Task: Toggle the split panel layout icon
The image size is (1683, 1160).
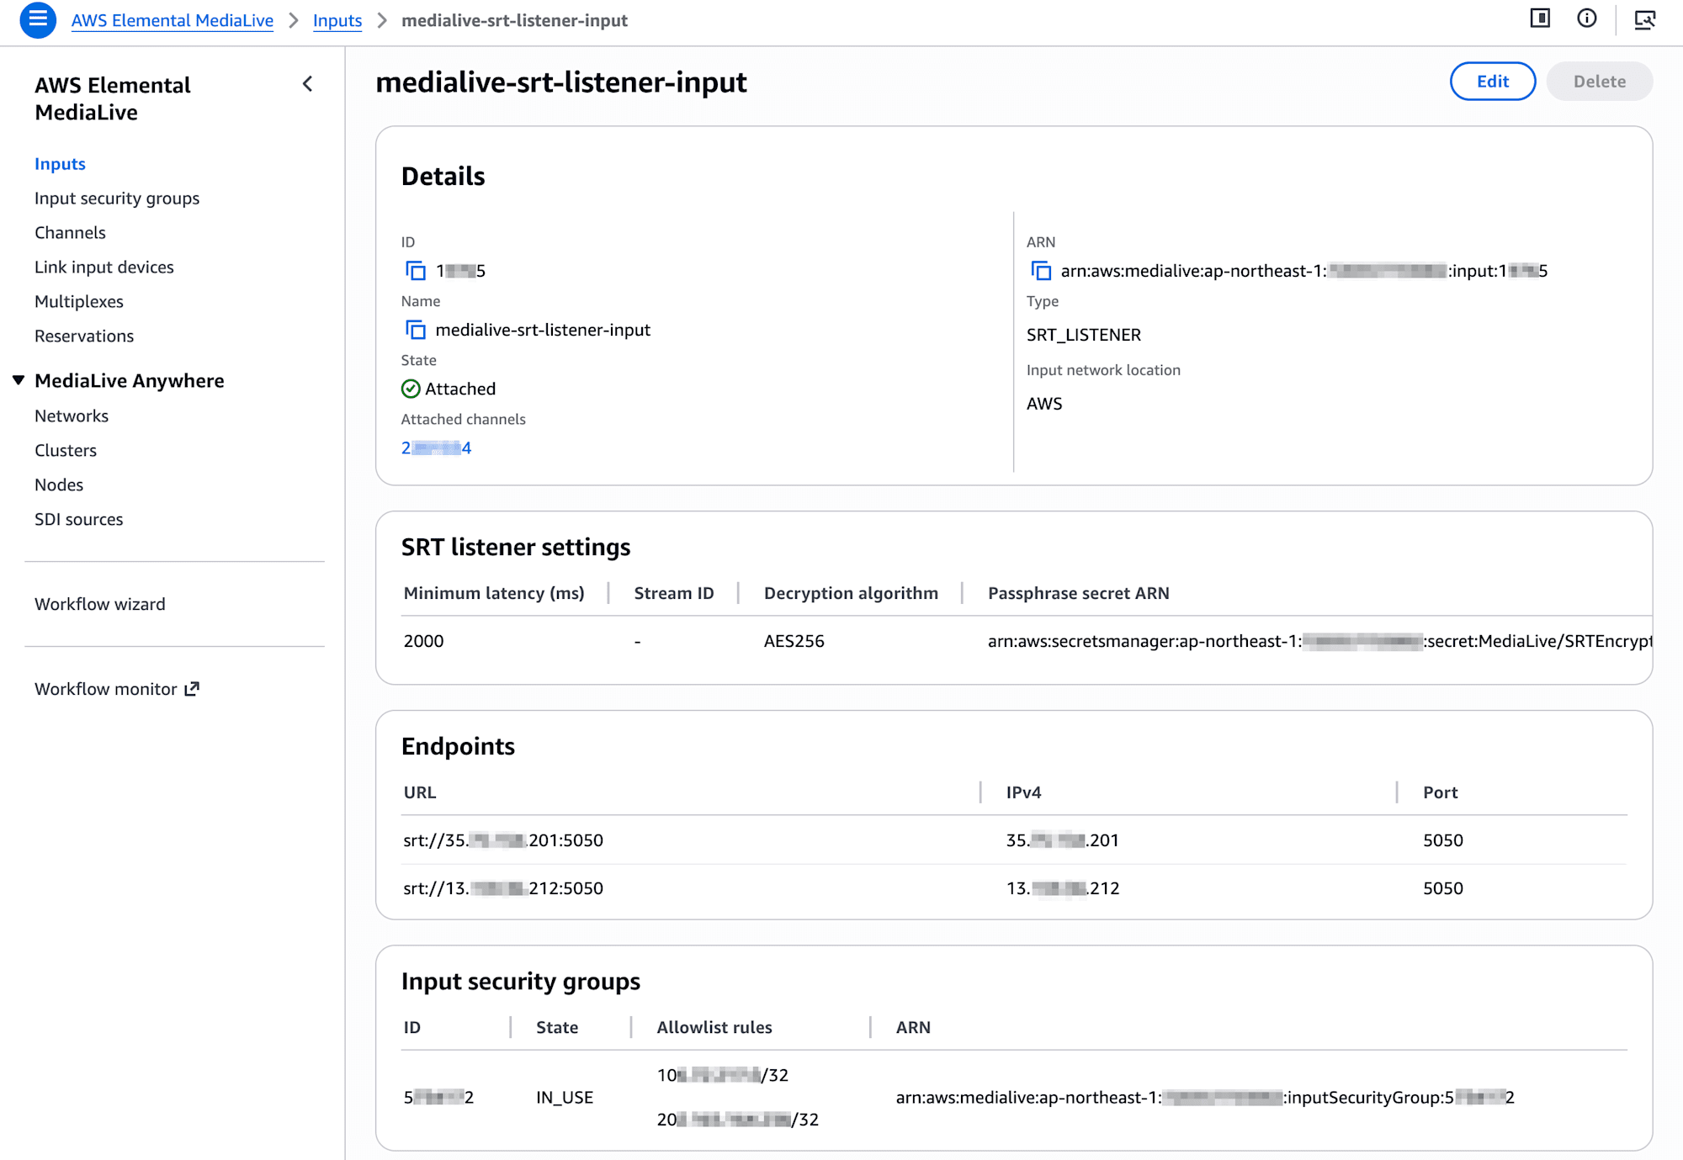Action: 1540,19
